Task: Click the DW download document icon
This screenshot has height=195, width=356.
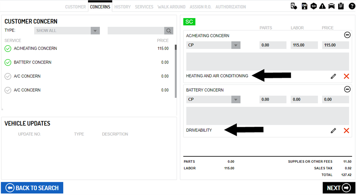Action: pyautogui.click(x=304, y=6)
